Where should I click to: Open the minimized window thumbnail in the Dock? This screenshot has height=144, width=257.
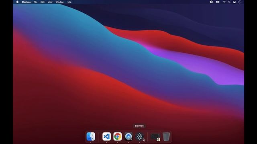(x=155, y=137)
